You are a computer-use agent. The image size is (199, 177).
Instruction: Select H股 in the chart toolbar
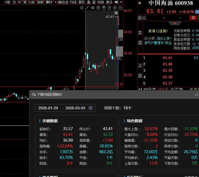point(7,2)
